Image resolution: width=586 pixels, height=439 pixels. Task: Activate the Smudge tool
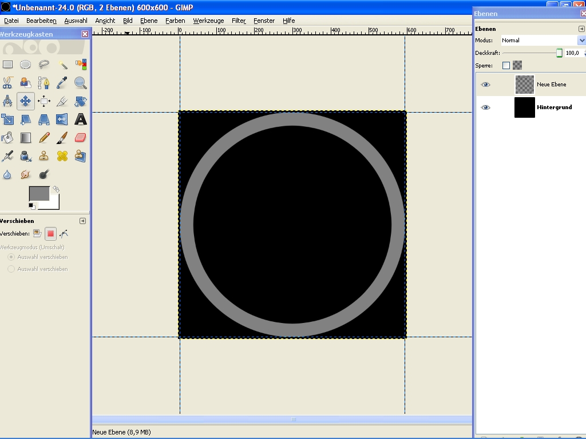[25, 174]
